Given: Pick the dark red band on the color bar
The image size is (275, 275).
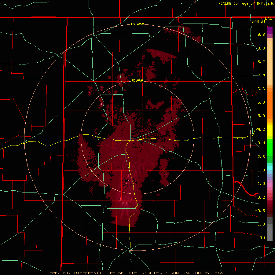Looking at the screenshot, I should 270,209.
